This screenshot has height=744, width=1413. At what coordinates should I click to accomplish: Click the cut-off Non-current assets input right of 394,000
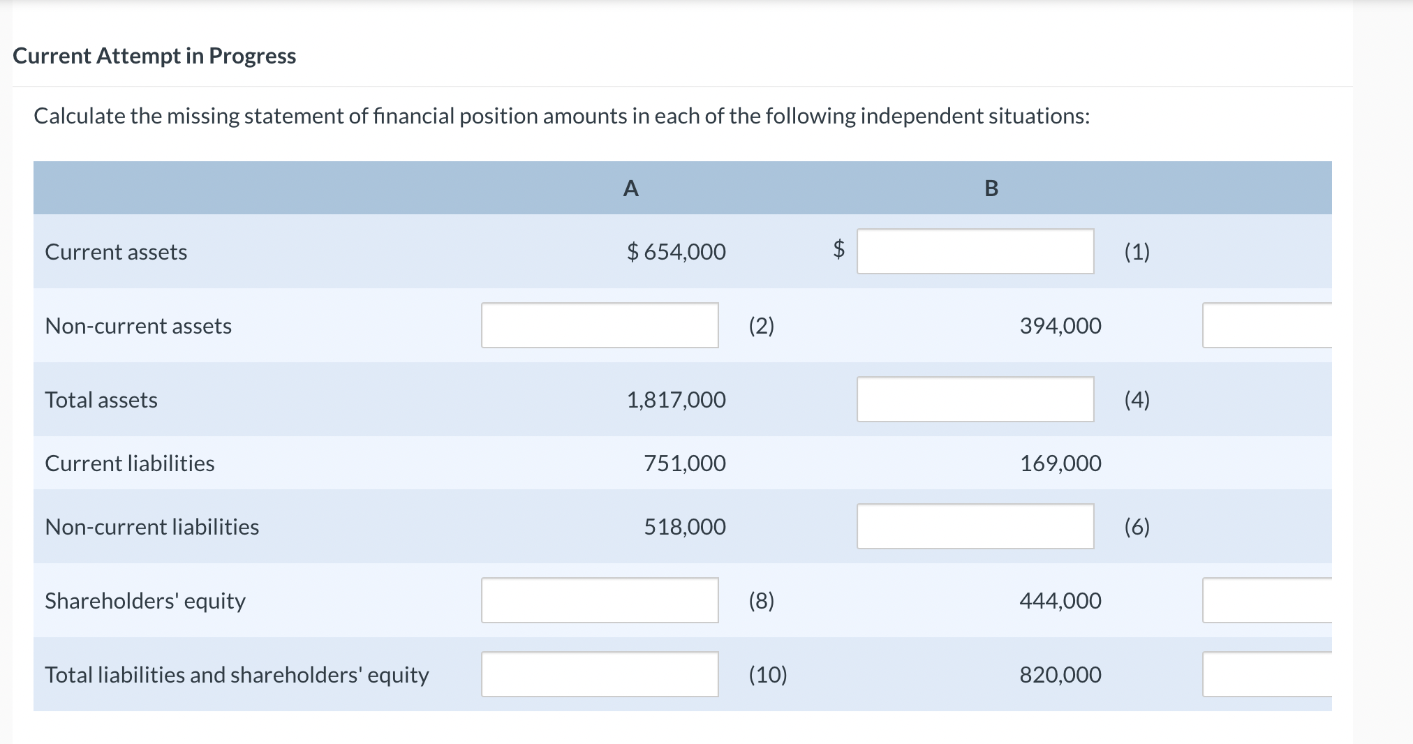[1266, 325]
